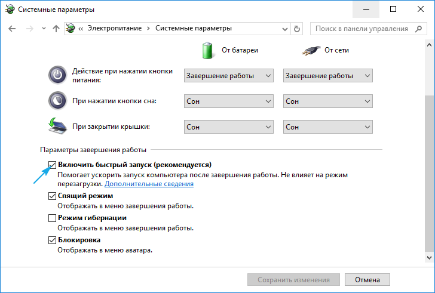This screenshot has width=435, height=293.
Task: Enable the fast startup checkbox
Action: pos(52,165)
